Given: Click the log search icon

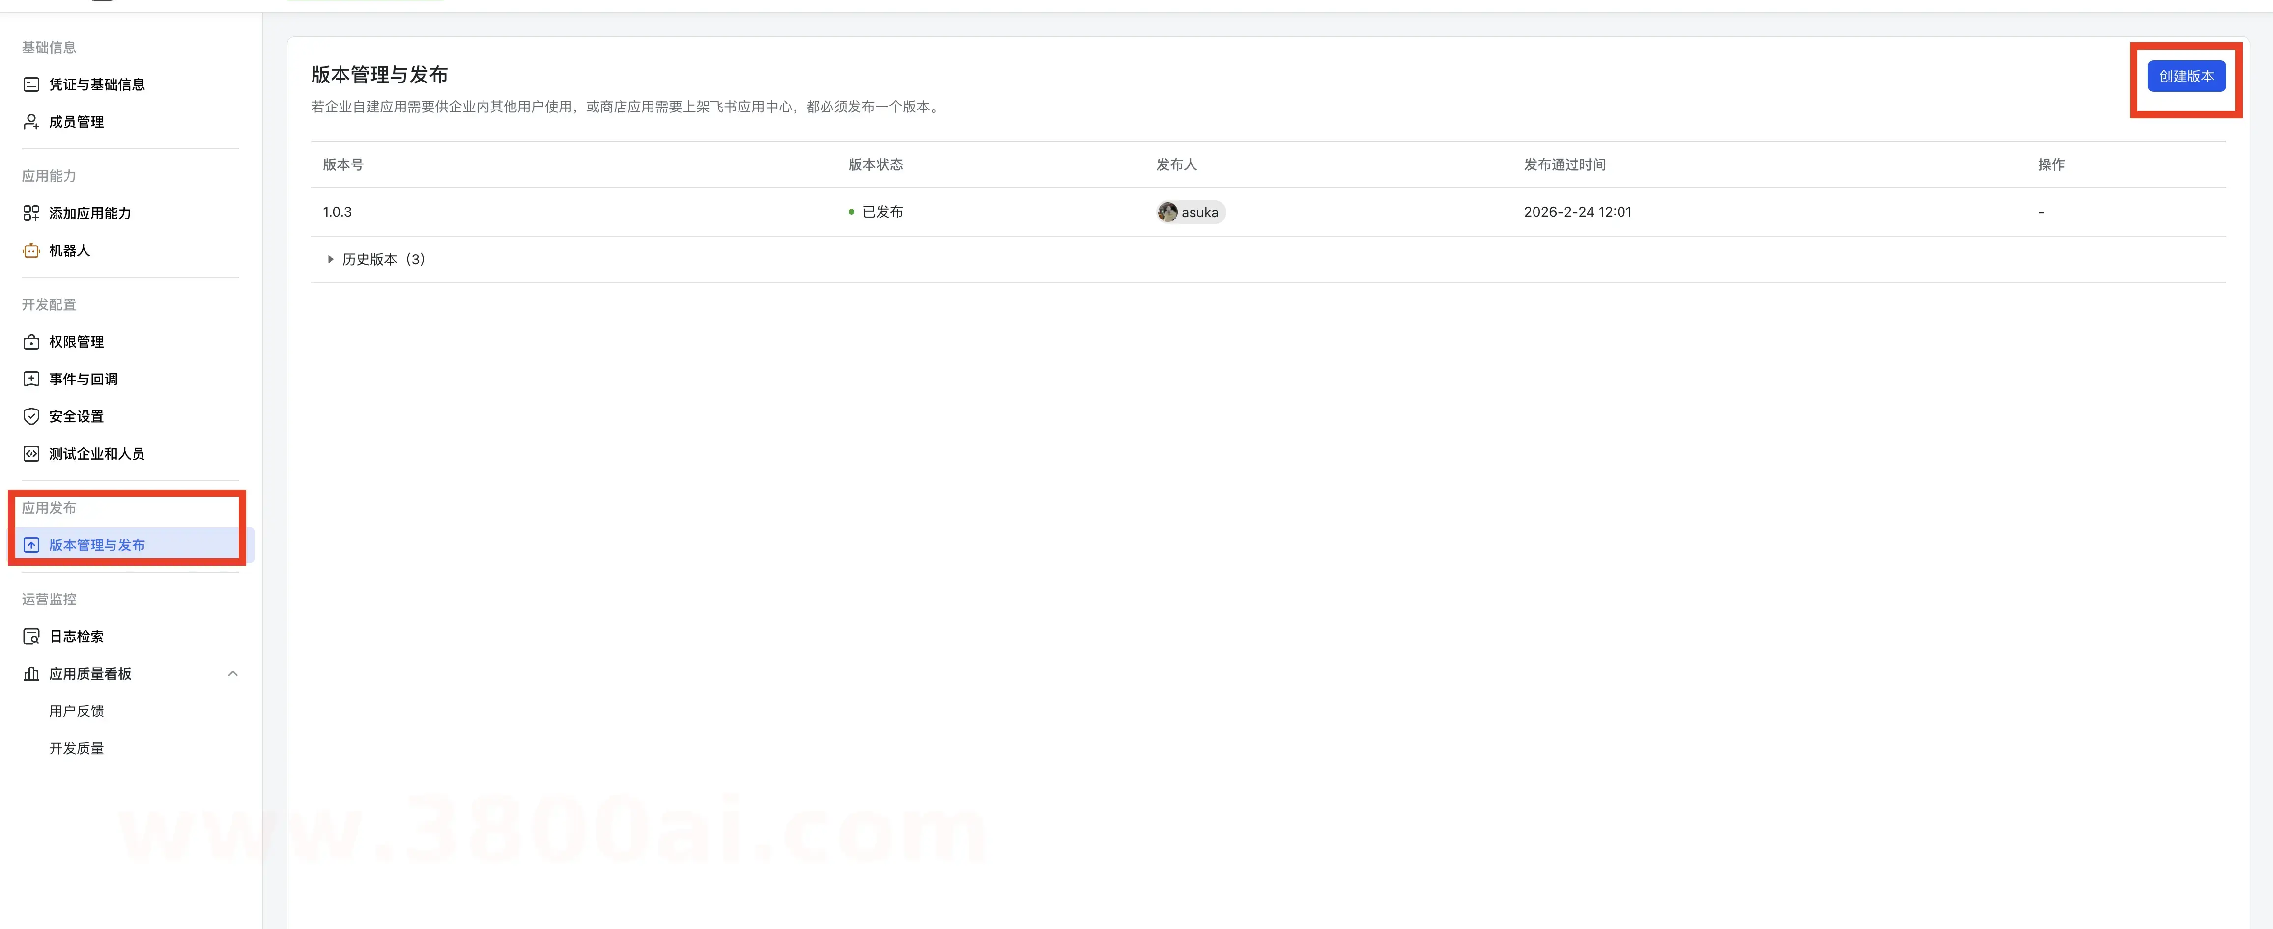Looking at the screenshot, I should [x=31, y=636].
